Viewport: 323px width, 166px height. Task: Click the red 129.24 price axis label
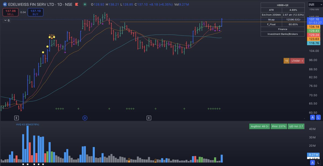(314, 35)
